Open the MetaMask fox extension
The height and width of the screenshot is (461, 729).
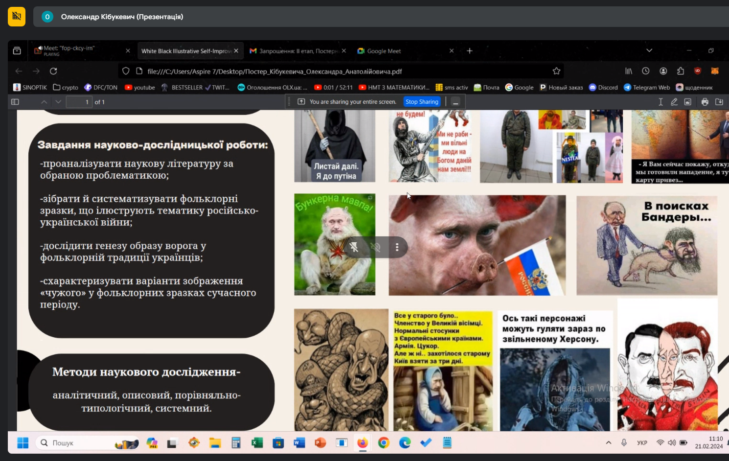[715, 71]
